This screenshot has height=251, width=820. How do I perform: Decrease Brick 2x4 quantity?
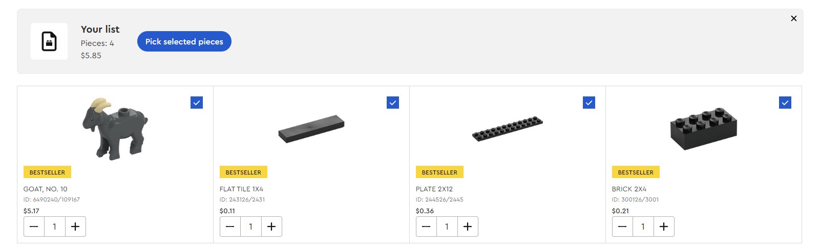pyautogui.click(x=622, y=227)
